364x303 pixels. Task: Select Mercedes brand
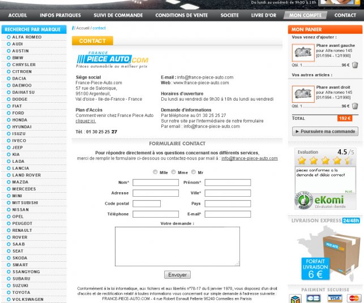coord(24,189)
